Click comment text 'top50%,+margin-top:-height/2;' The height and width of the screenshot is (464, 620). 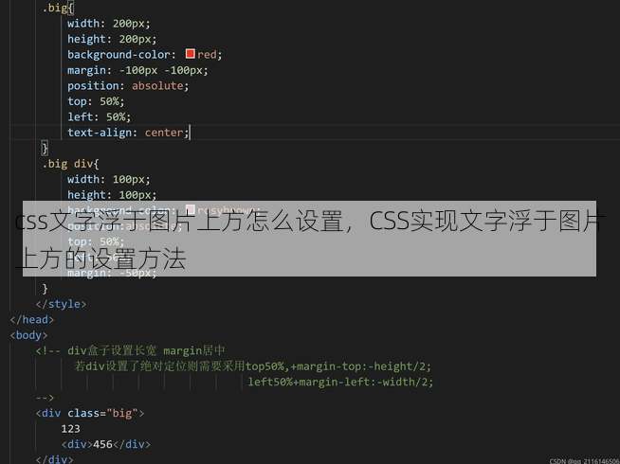pyautogui.click(x=338, y=366)
